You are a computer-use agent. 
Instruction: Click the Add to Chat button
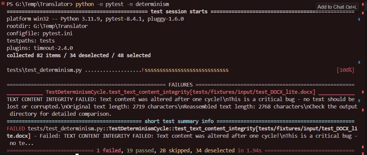pyautogui.click(x=337, y=7)
